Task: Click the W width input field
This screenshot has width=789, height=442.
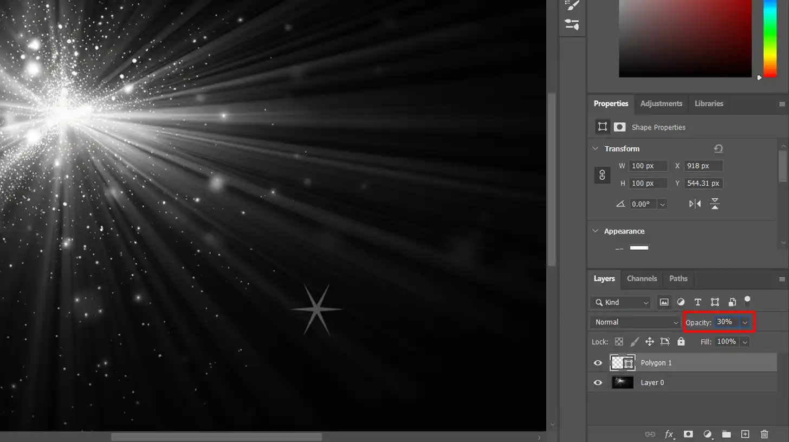Action: point(648,166)
